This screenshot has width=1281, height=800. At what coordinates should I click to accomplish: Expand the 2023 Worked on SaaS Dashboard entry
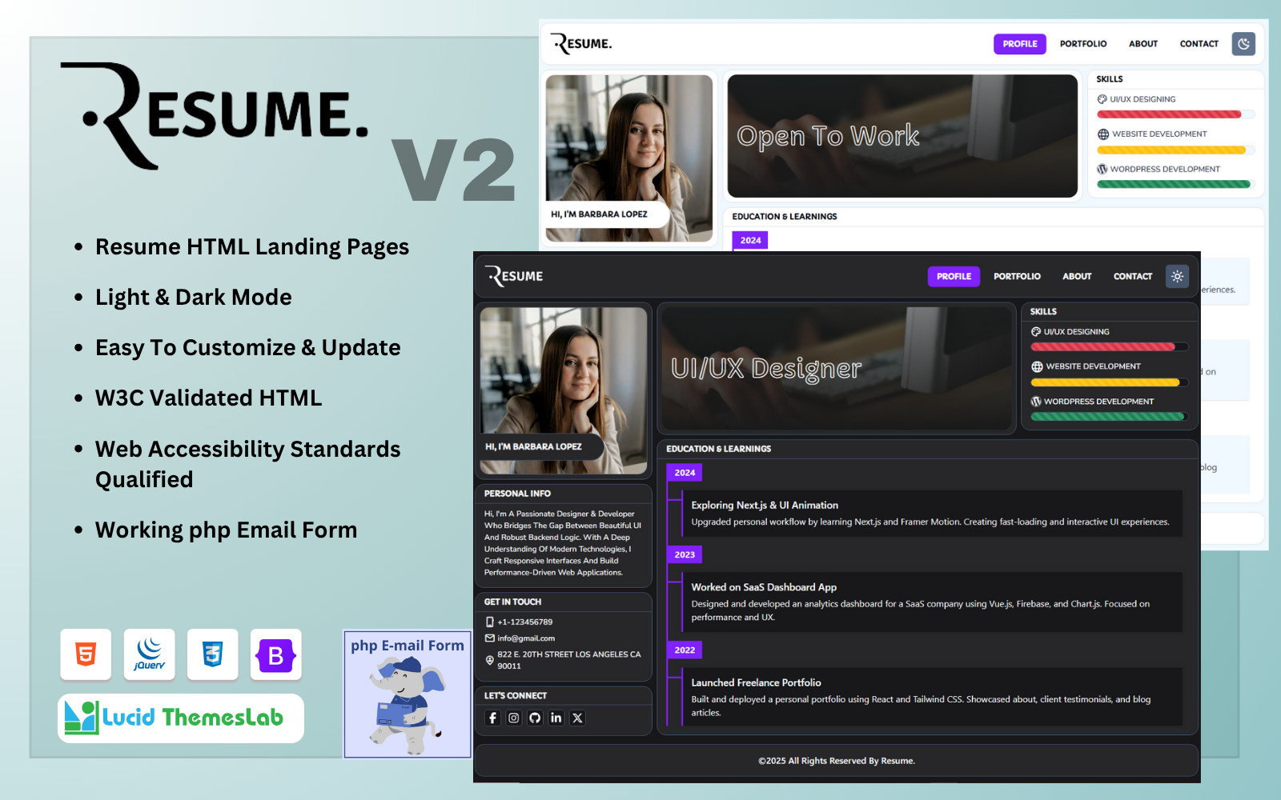(684, 554)
